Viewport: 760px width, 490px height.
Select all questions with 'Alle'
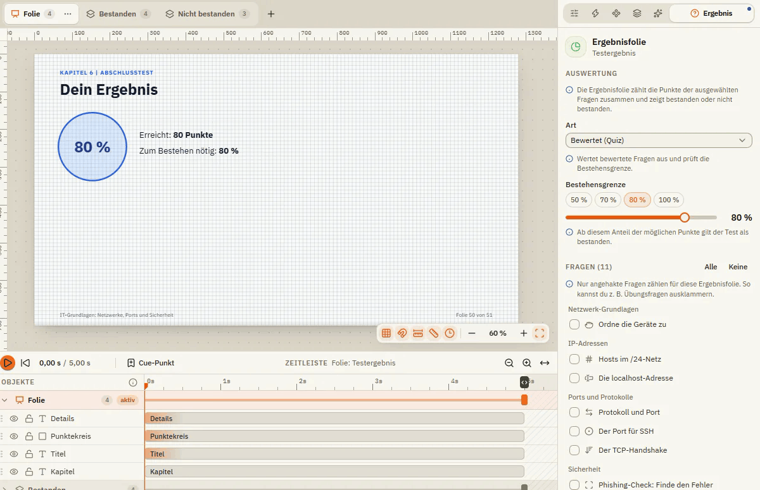coord(711,267)
